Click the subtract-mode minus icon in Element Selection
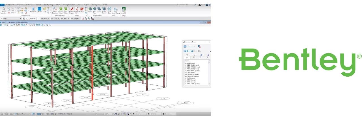Image resolution: width=362 pixels, height=120 pixels. (x=189, y=51)
